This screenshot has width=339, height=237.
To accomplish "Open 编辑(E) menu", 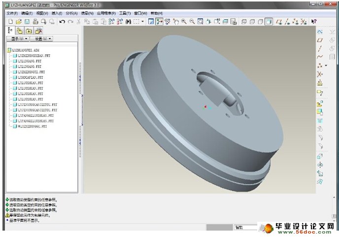I will click(27, 13).
